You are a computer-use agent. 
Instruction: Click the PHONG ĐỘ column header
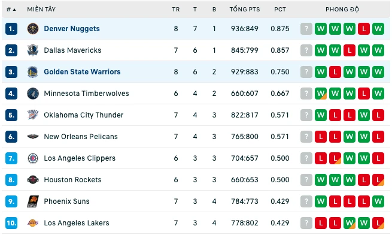[342, 10]
